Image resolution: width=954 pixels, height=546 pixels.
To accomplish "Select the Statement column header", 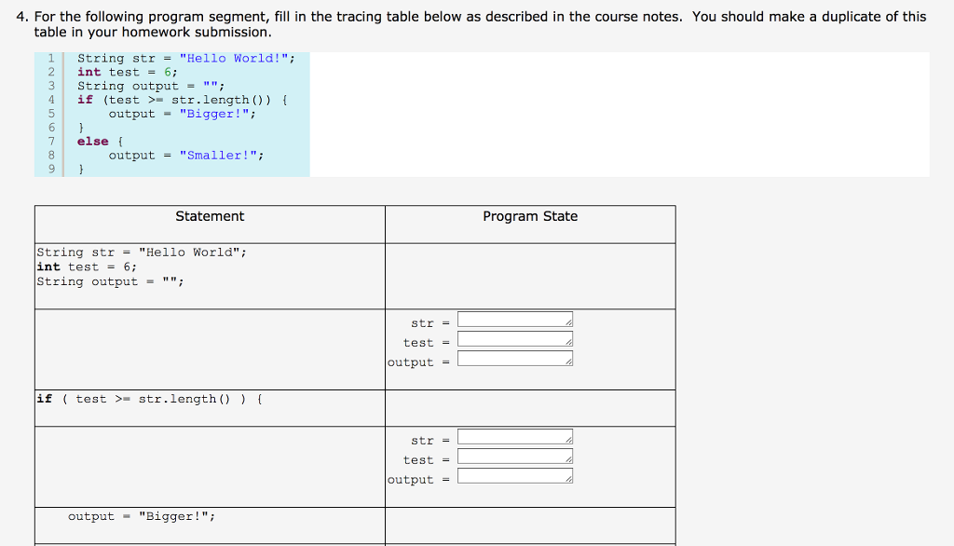I will (210, 215).
